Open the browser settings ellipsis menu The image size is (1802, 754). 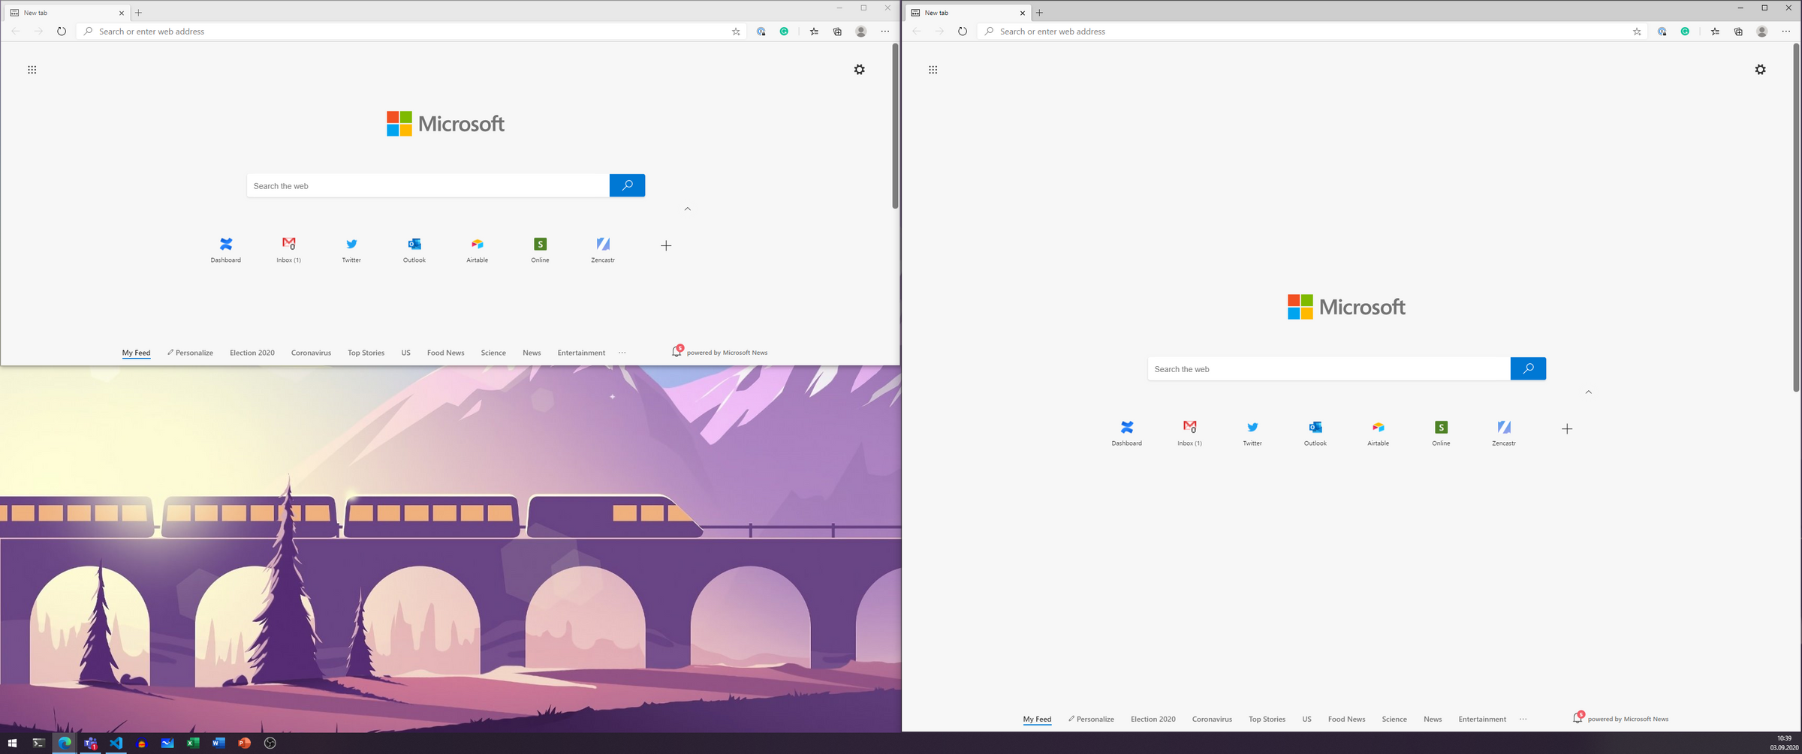[x=884, y=31]
